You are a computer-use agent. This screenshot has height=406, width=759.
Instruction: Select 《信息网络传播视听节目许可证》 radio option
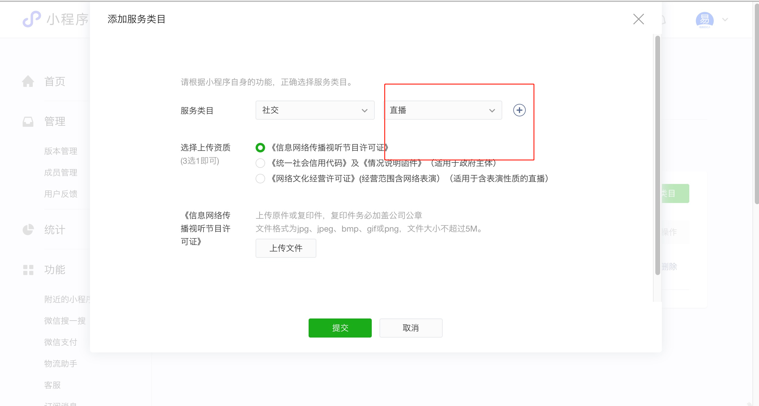[260, 147]
